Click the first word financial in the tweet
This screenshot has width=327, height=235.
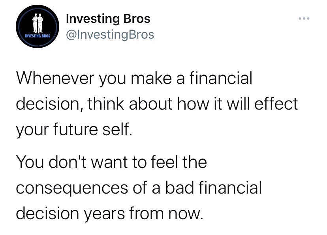click(221, 78)
